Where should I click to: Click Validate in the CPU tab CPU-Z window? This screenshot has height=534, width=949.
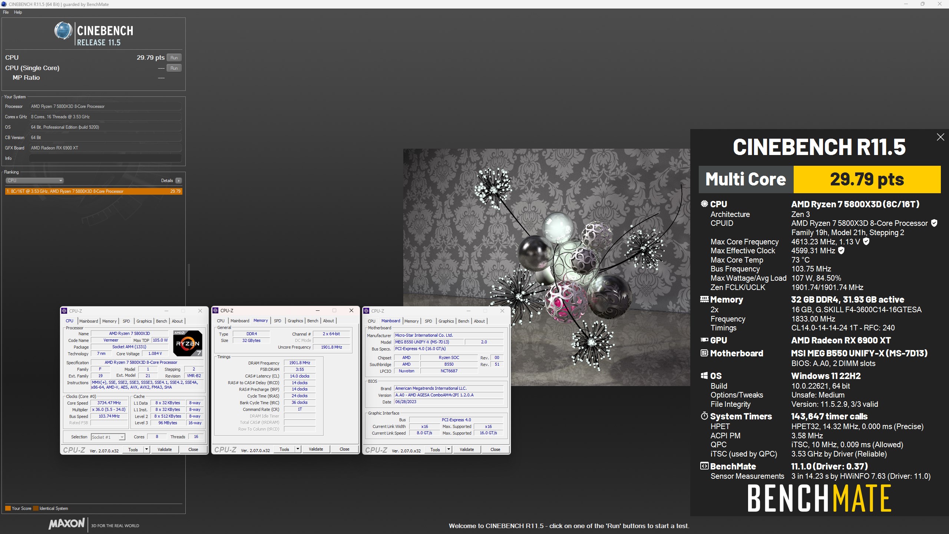pyautogui.click(x=165, y=449)
